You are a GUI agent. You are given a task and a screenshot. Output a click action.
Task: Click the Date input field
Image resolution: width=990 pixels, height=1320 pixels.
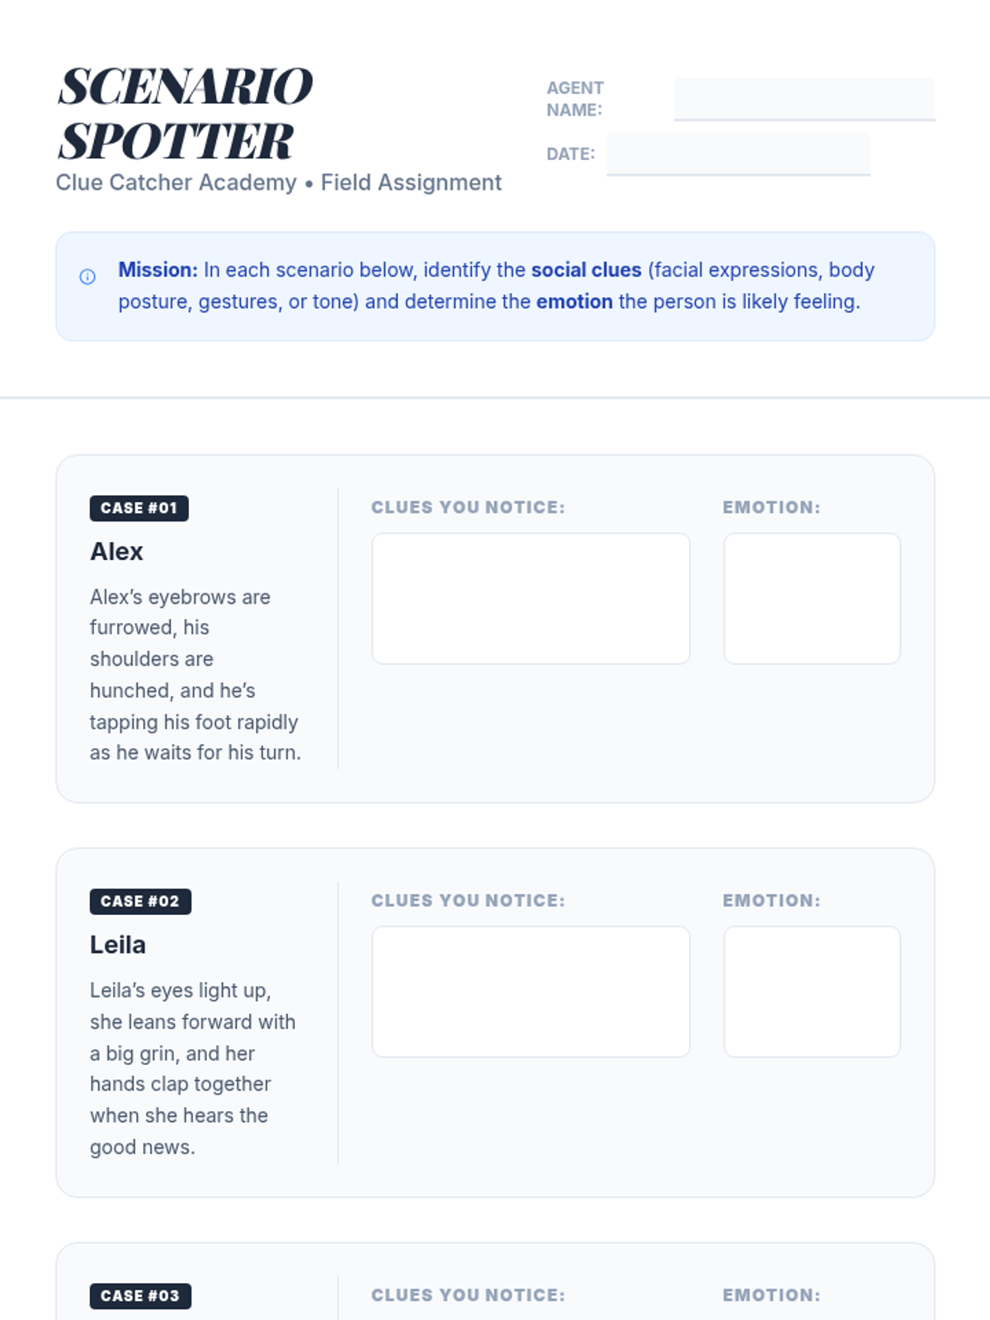(738, 154)
